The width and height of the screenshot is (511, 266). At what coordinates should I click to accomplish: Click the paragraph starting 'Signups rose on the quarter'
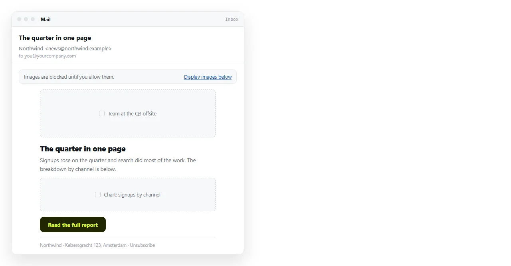118,165
